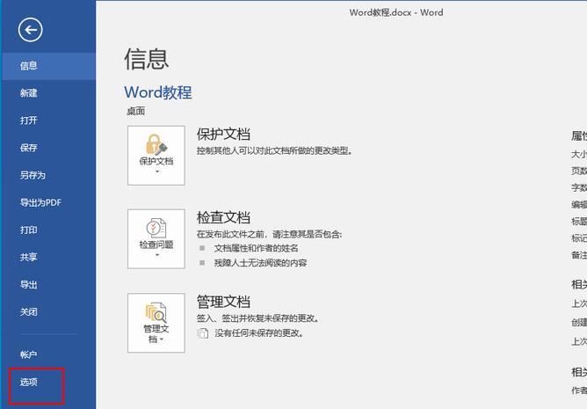Select the 信息 menu item

pos(48,66)
